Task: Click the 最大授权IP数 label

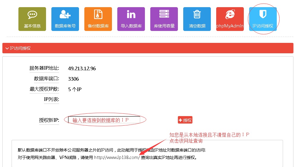Action: click(44, 89)
